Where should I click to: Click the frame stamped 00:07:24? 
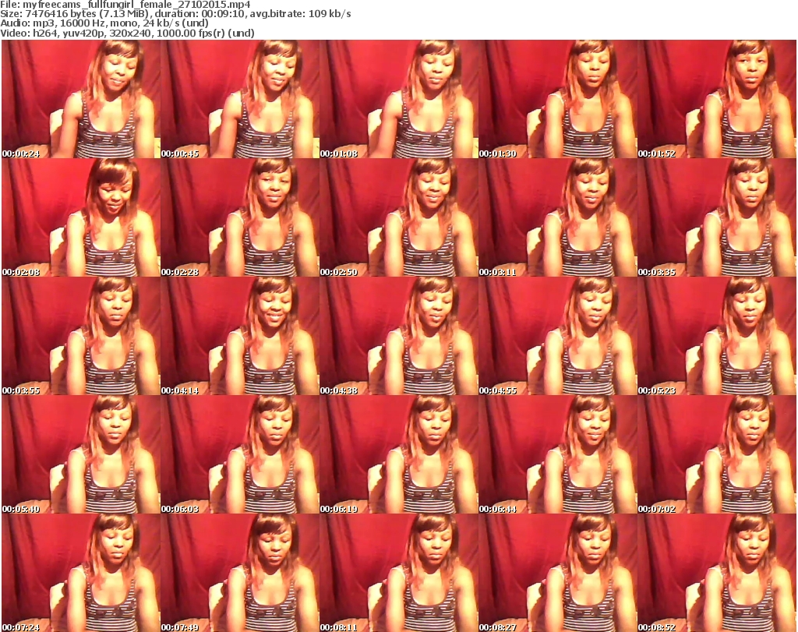tap(81, 573)
